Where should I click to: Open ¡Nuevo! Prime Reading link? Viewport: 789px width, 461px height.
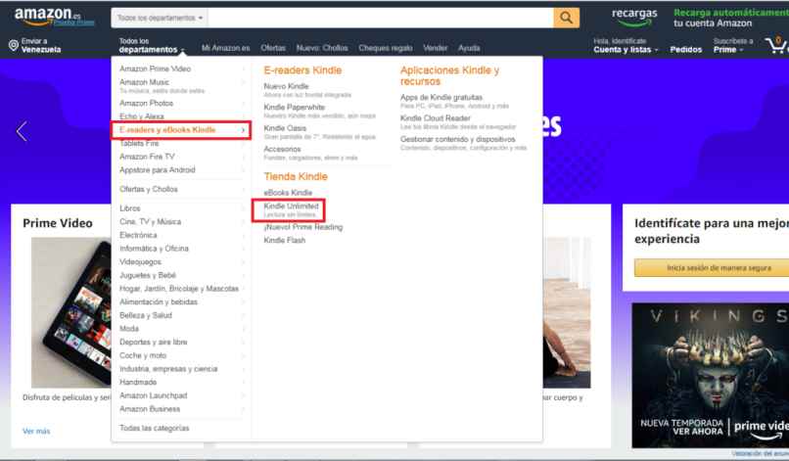point(302,227)
